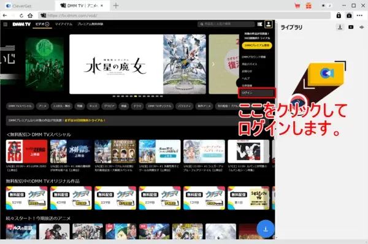The width and height of the screenshot is (368, 244).
Task: Open DMMアカウント情報 in account menu
Action: pyautogui.click(x=254, y=57)
